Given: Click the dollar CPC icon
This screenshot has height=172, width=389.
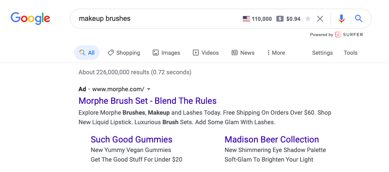Looking at the screenshot, I should (x=280, y=19).
